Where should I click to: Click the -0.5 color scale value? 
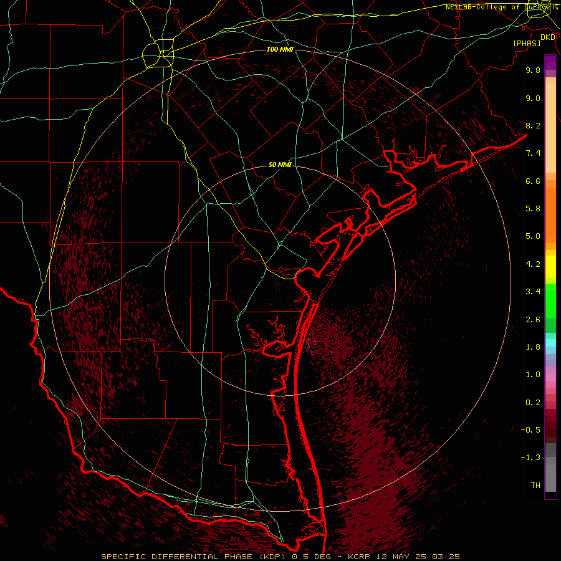tap(530, 430)
